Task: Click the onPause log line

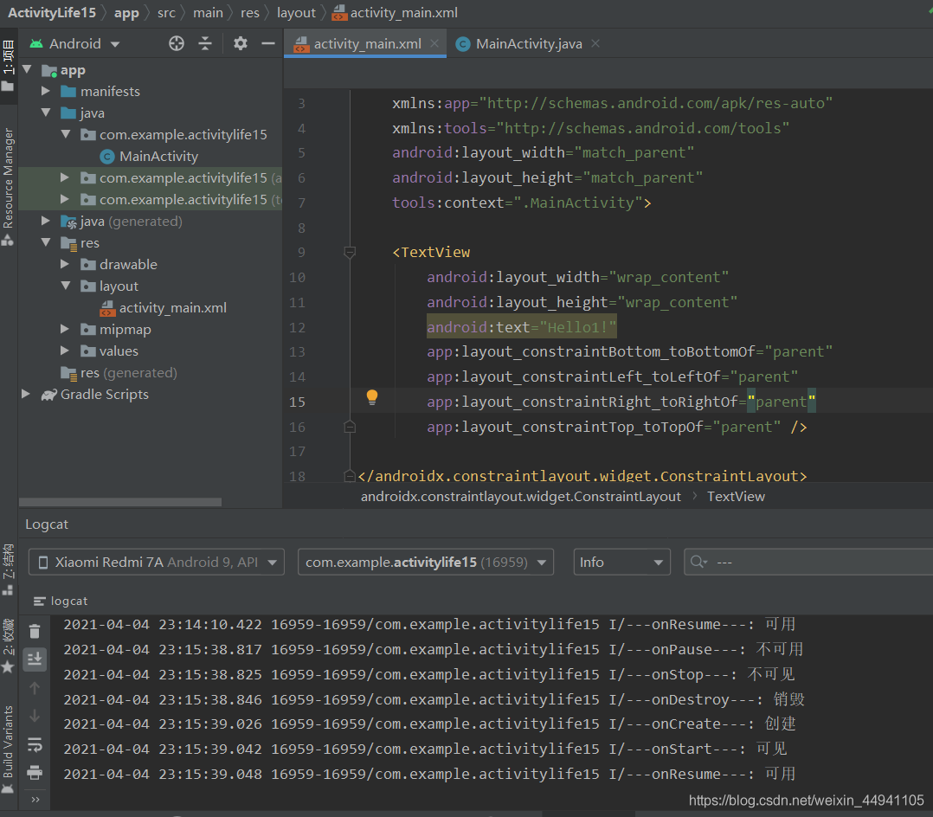Action: pos(433,648)
